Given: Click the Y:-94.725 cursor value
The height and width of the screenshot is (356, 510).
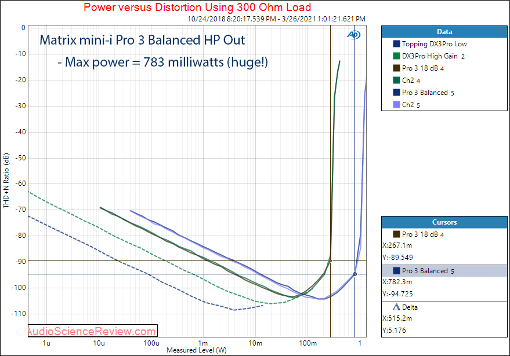Looking at the screenshot, I should pyautogui.click(x=397, y=294).
